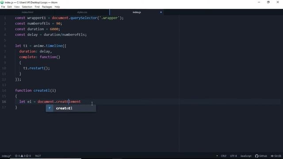This screenshot has height=159, width=283.
Task: Change the CRLF line ending setting
Action: (x=223, y=156)
